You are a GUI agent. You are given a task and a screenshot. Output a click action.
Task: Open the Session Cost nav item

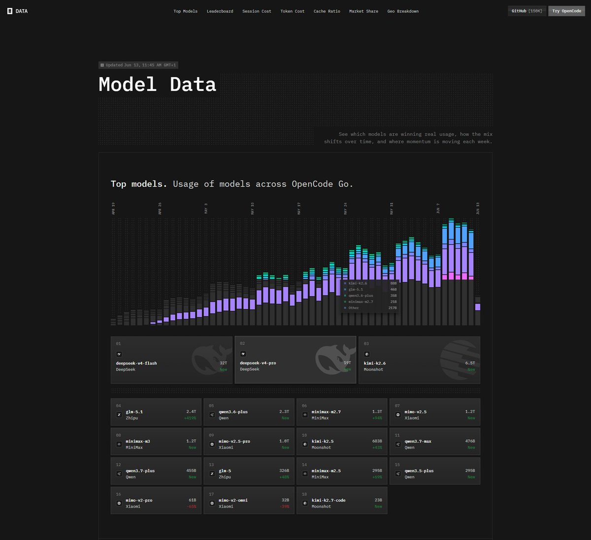(257, 11)
